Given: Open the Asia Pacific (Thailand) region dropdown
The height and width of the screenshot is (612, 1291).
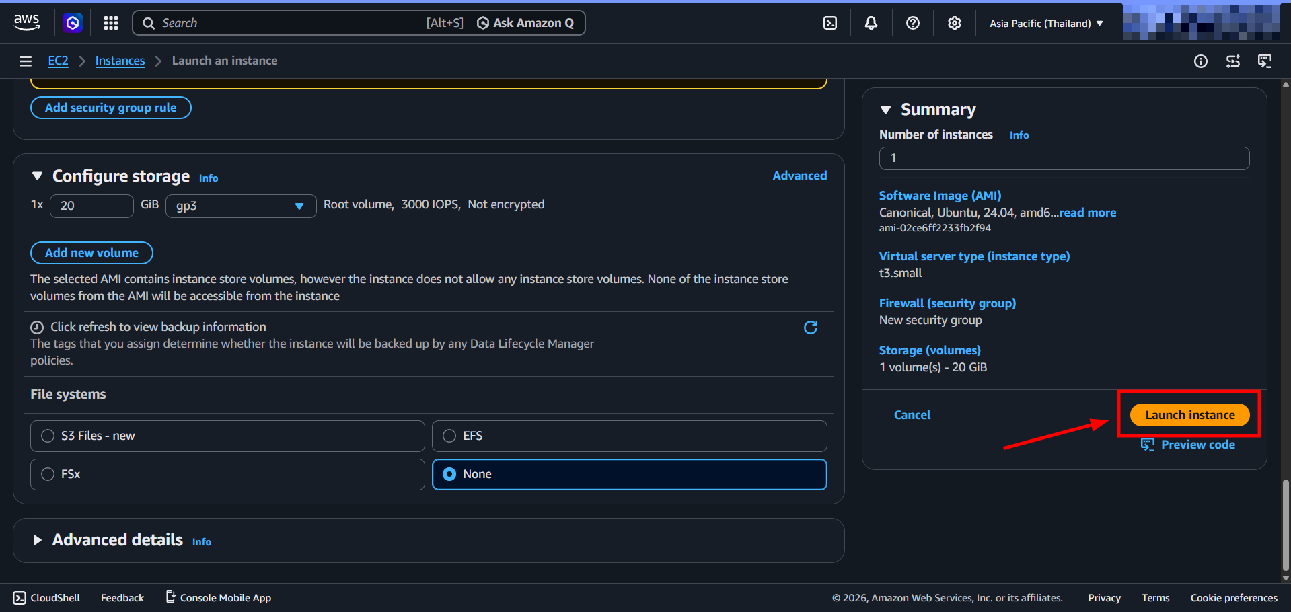Looking at the screenshot, I should (1046, 23).
